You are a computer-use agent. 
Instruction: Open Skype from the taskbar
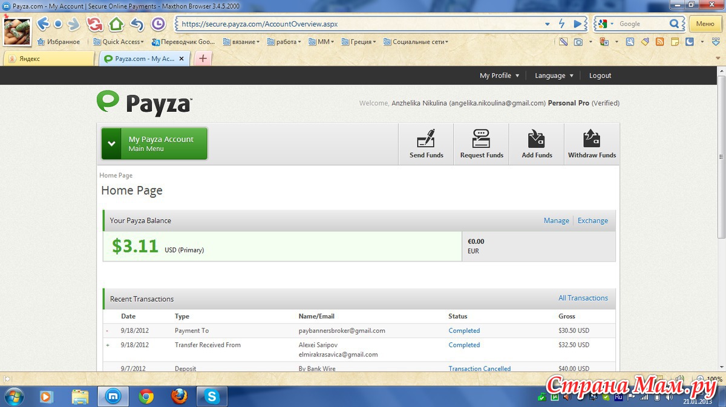click(212, 397)
